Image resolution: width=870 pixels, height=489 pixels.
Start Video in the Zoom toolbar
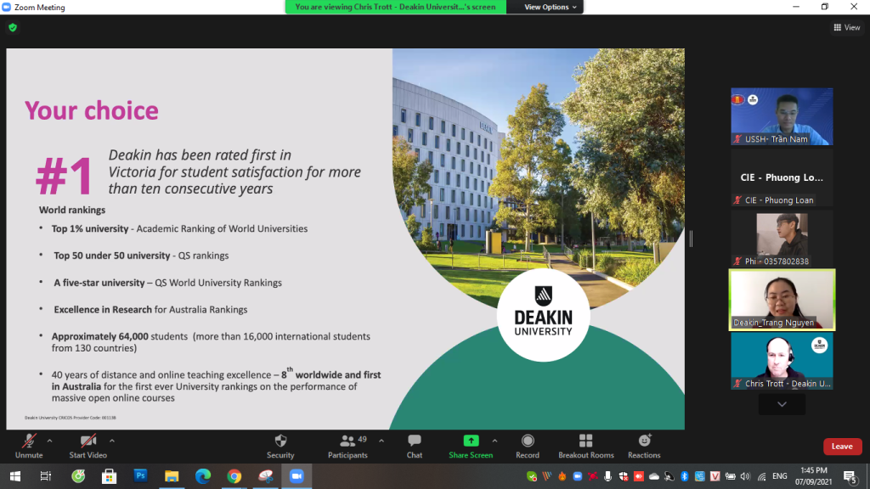pos(88,447)
